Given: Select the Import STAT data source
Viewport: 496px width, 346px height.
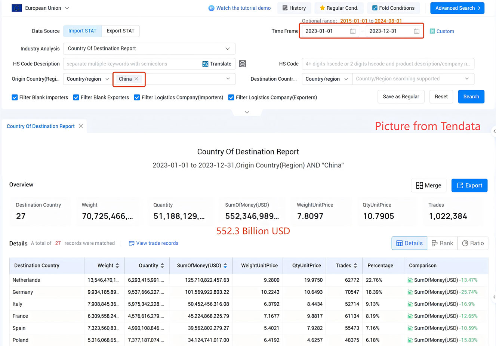Looking at the screenshot, I should (x=82, y=31).
